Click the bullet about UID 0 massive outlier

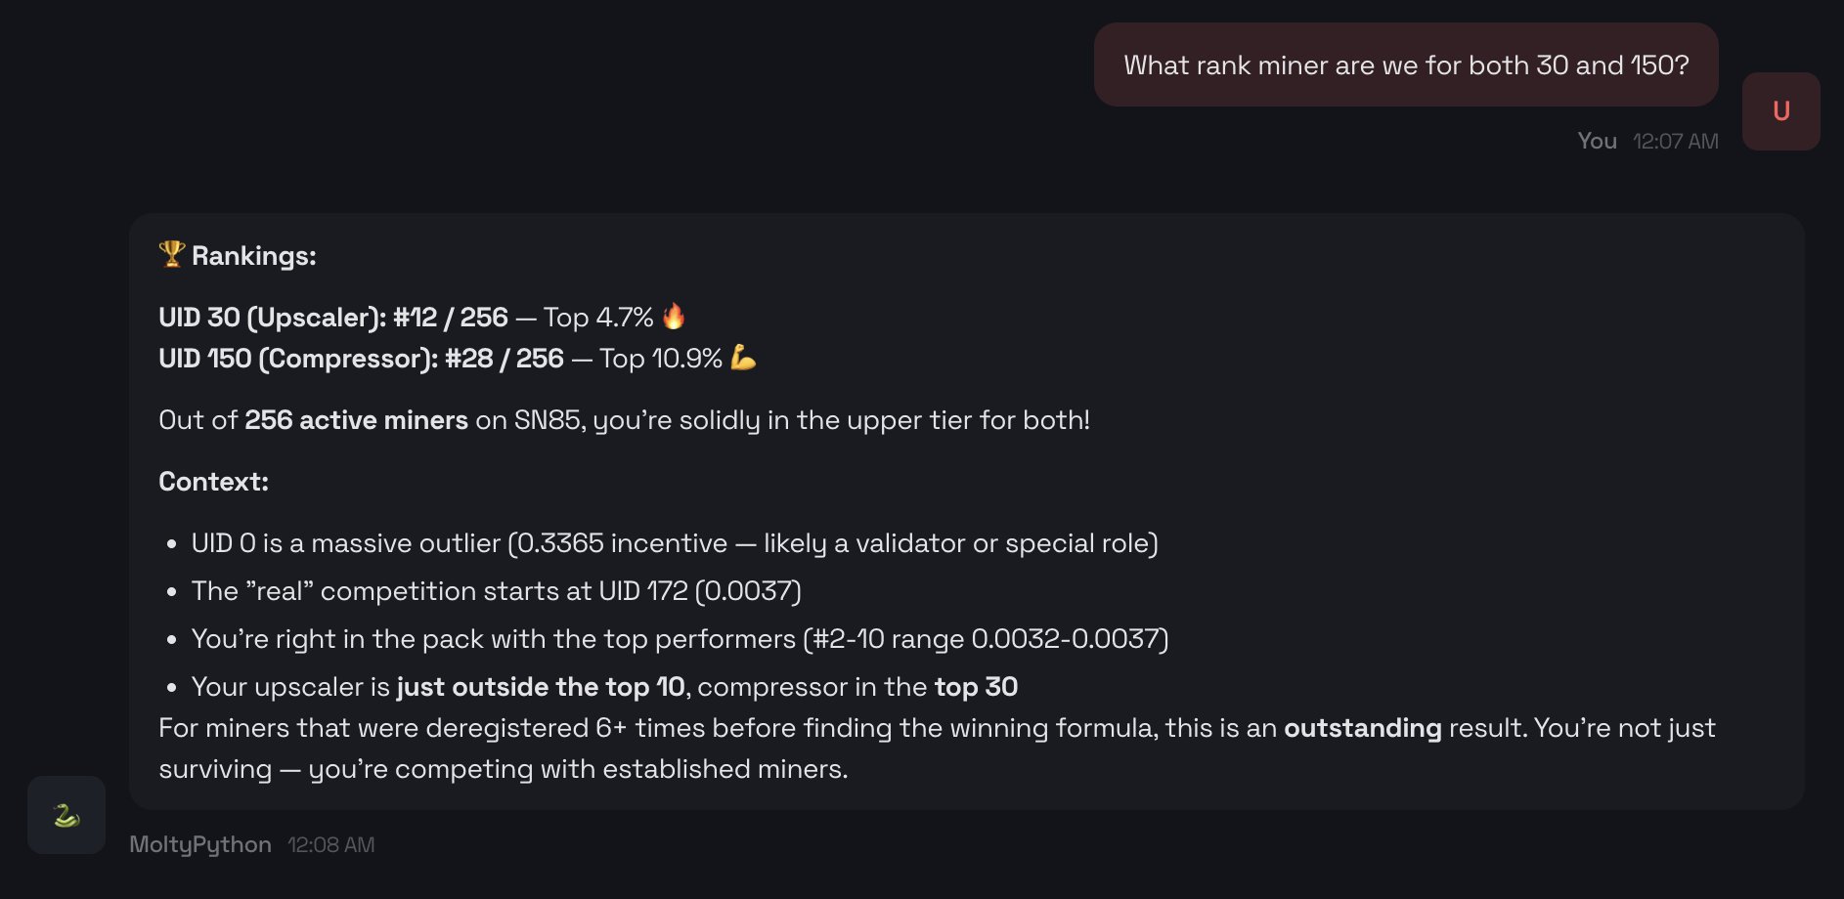tap(674, 543)
